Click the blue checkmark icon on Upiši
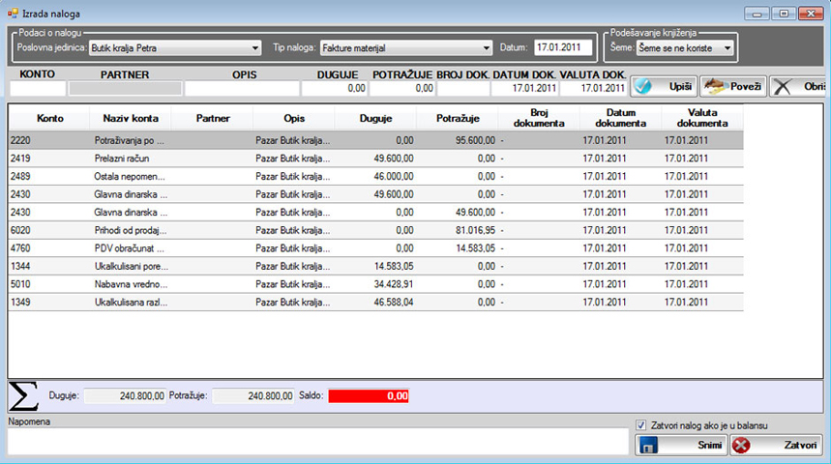831x464 pixels. 643,86
